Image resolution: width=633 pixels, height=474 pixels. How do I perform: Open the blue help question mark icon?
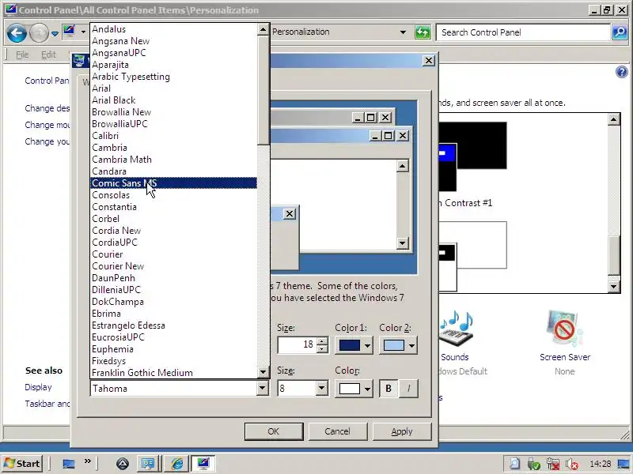coord(622,72)
